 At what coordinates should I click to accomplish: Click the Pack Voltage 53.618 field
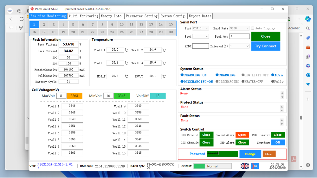click(x=68, y=44)
